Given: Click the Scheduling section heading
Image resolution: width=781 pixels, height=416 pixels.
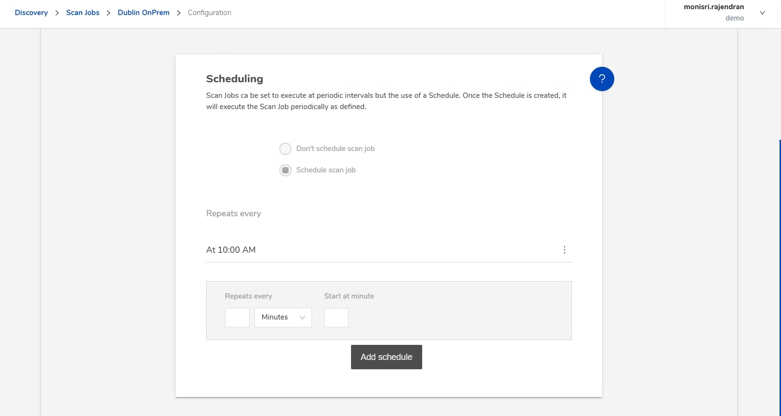Looking at the screenshot, I should [x=234, y=79].
